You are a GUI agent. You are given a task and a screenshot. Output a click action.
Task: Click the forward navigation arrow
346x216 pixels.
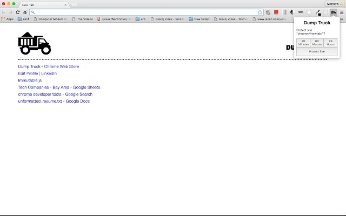point(10,12)
